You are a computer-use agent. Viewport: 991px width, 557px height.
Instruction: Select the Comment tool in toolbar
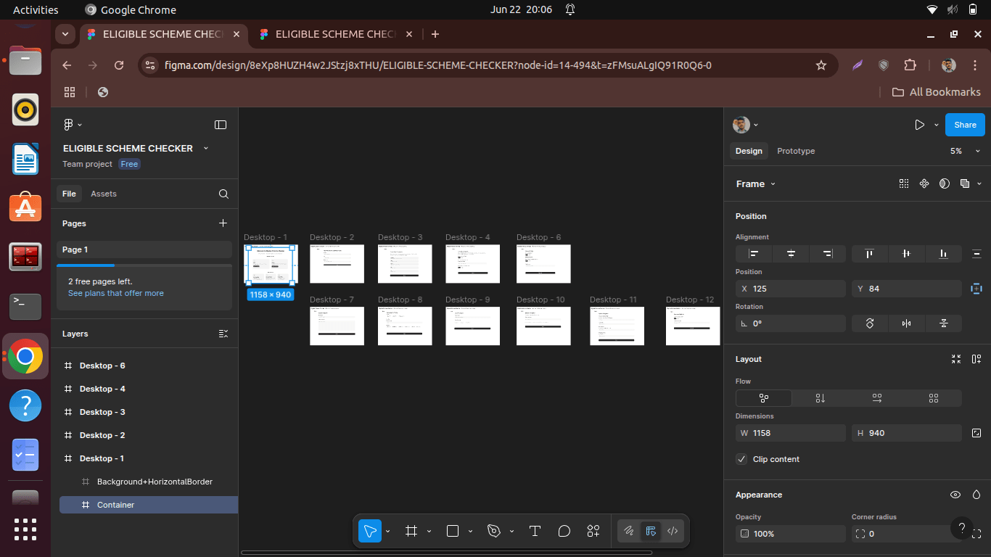pos(564,531)
